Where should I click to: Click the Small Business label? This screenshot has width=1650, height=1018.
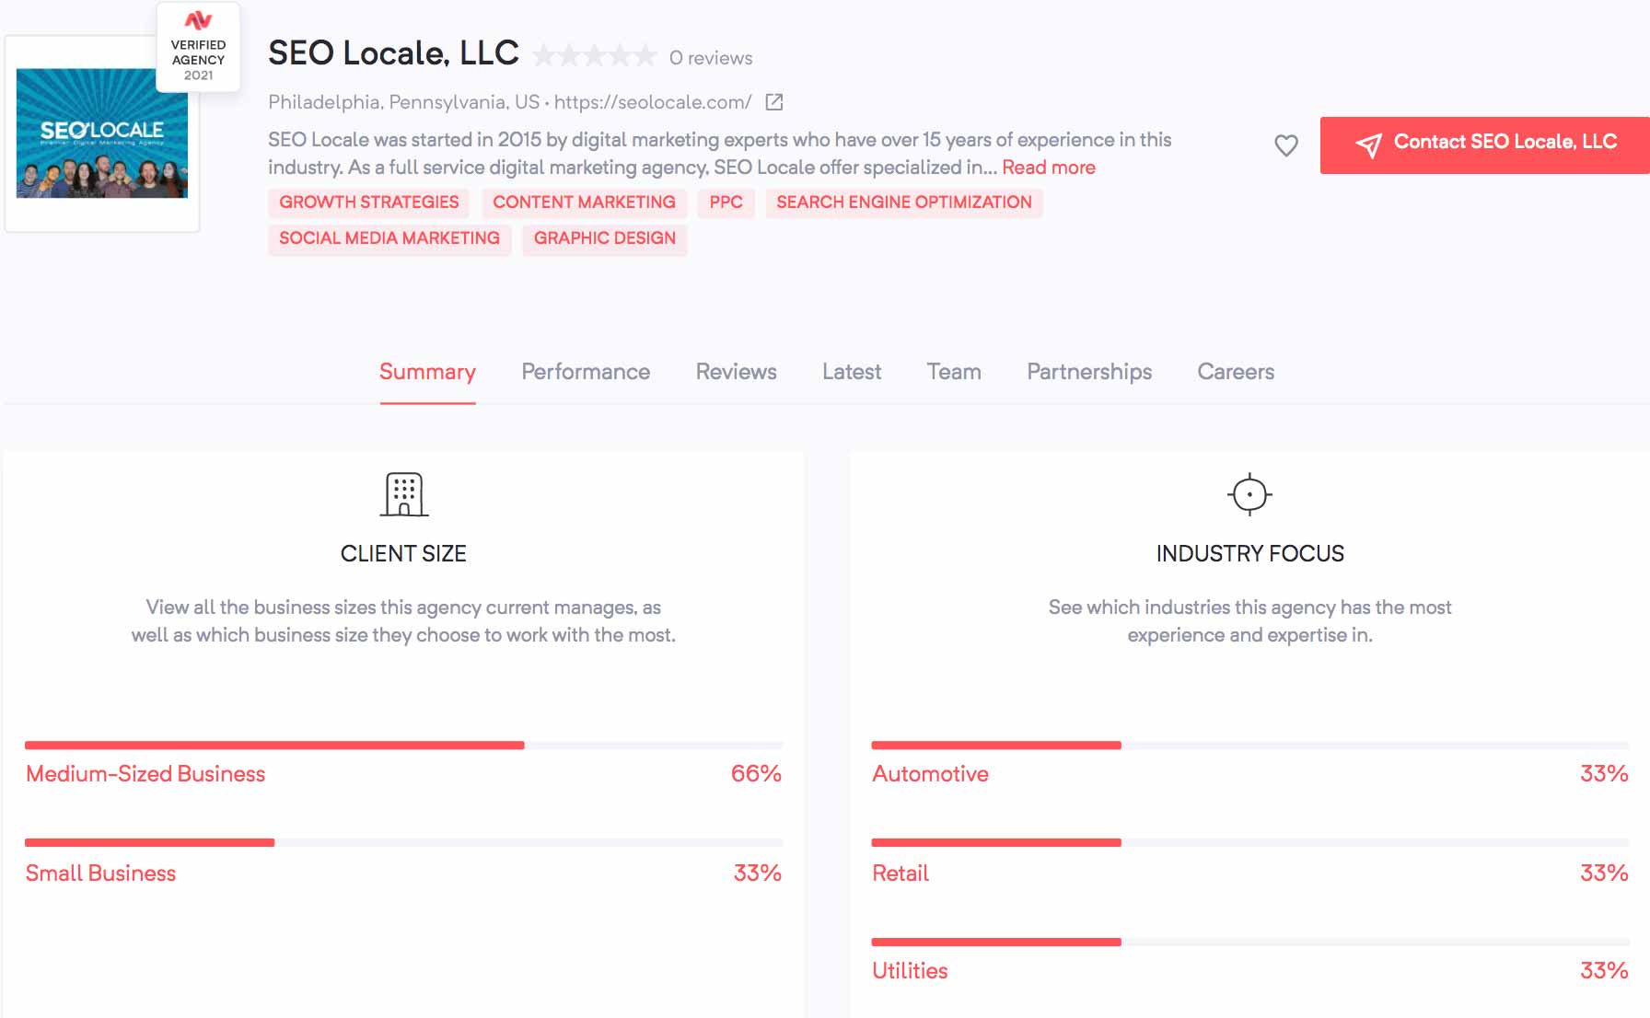[100, 873]
